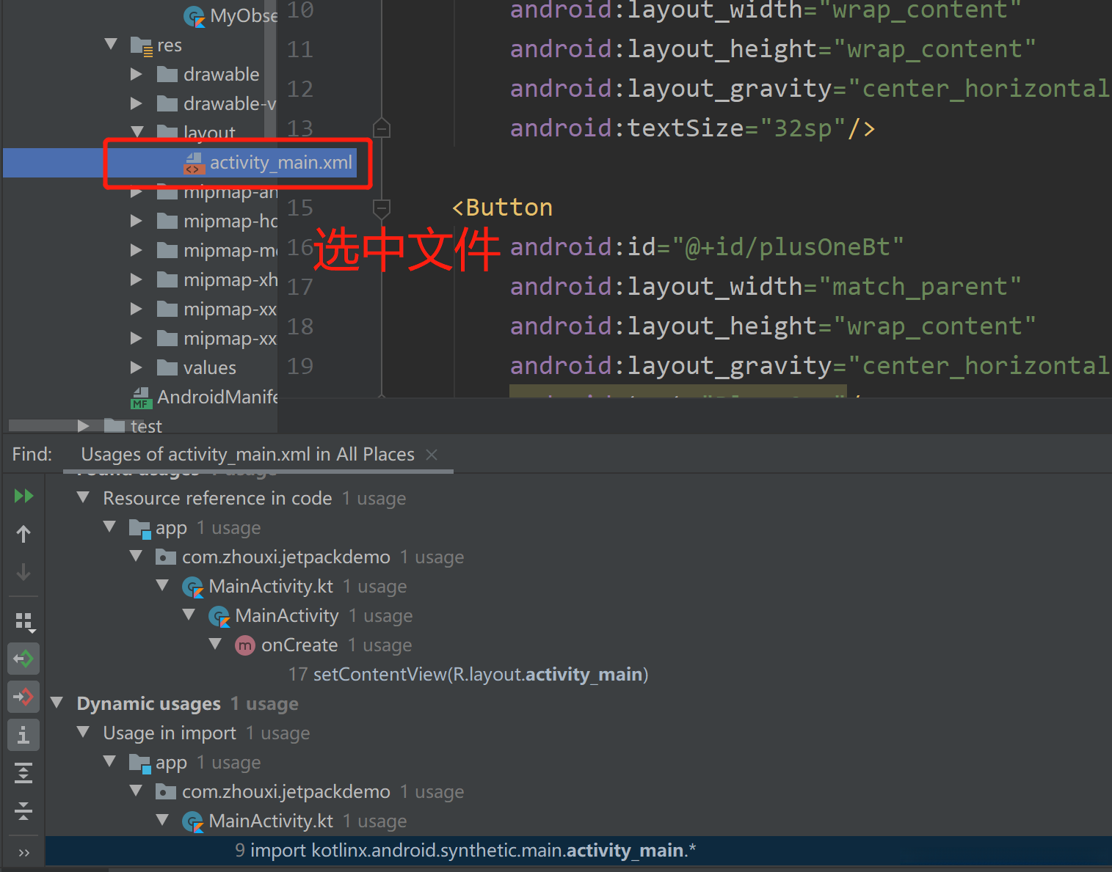Click the activity_main.xml file icon

(x=193, y=163)
